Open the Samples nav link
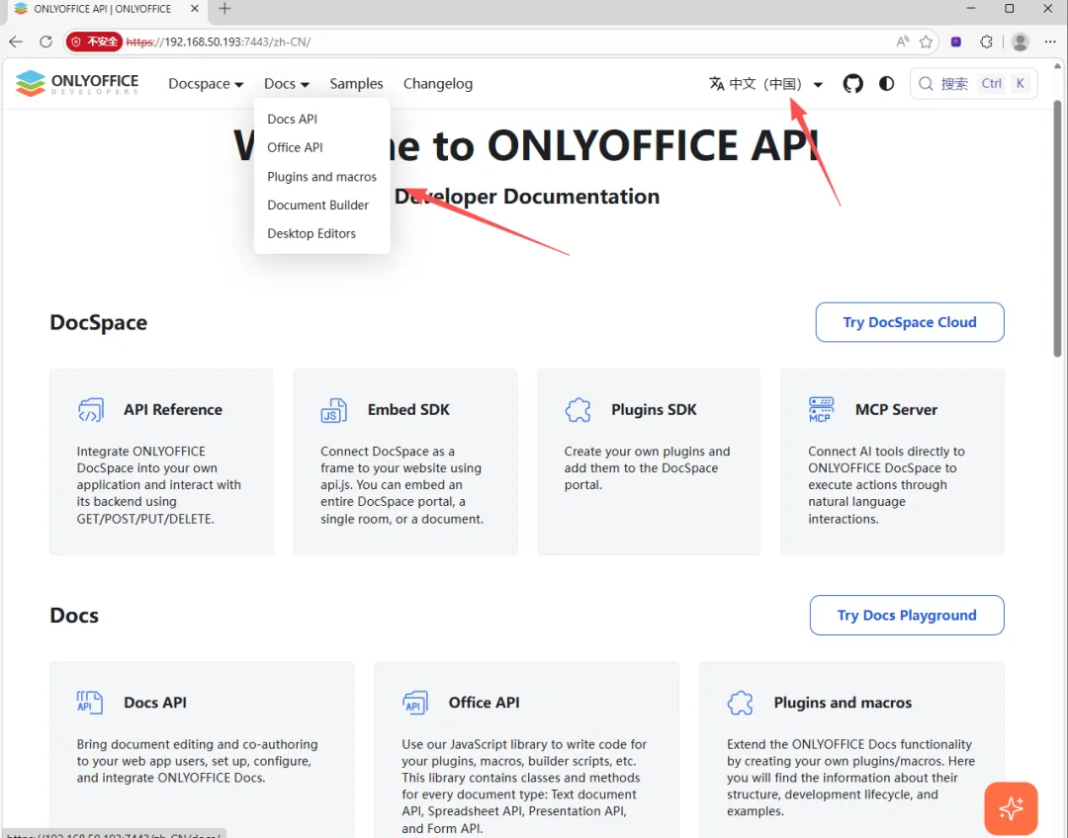The image size is (1068, 838). pos(356,84)
